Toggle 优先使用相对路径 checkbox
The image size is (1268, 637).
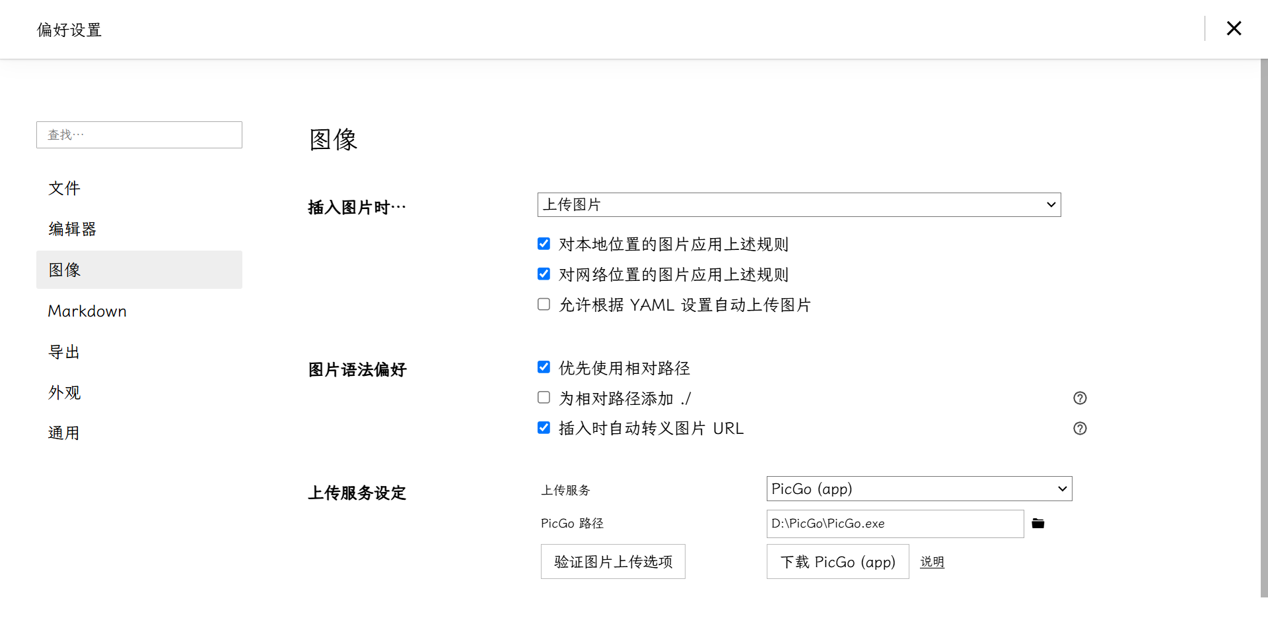pos(544,367)
